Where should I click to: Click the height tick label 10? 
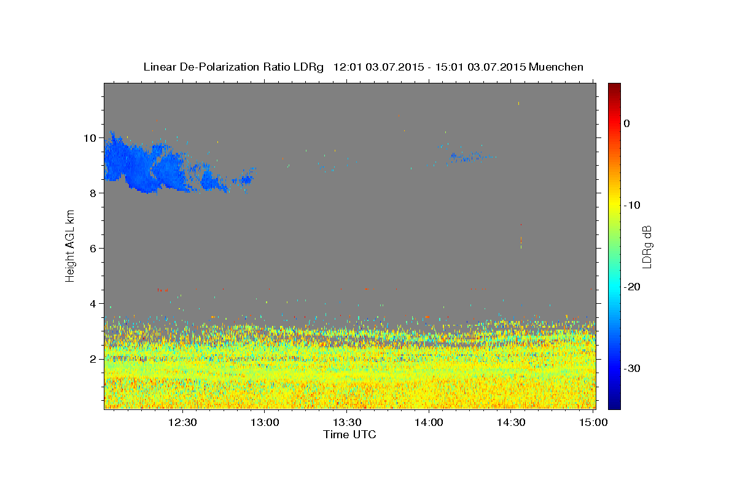90,138
